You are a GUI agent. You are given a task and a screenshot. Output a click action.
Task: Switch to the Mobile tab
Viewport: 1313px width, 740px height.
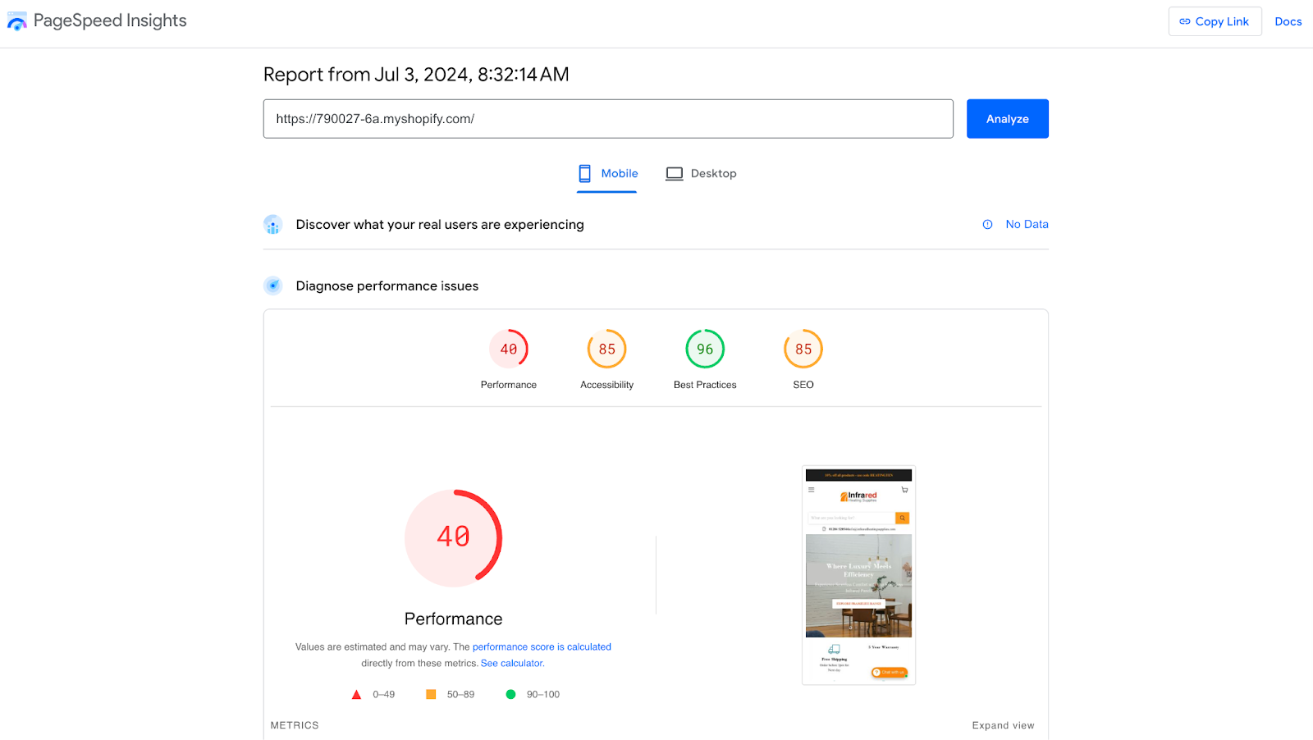pyautogui.click(x=607, y=174)
